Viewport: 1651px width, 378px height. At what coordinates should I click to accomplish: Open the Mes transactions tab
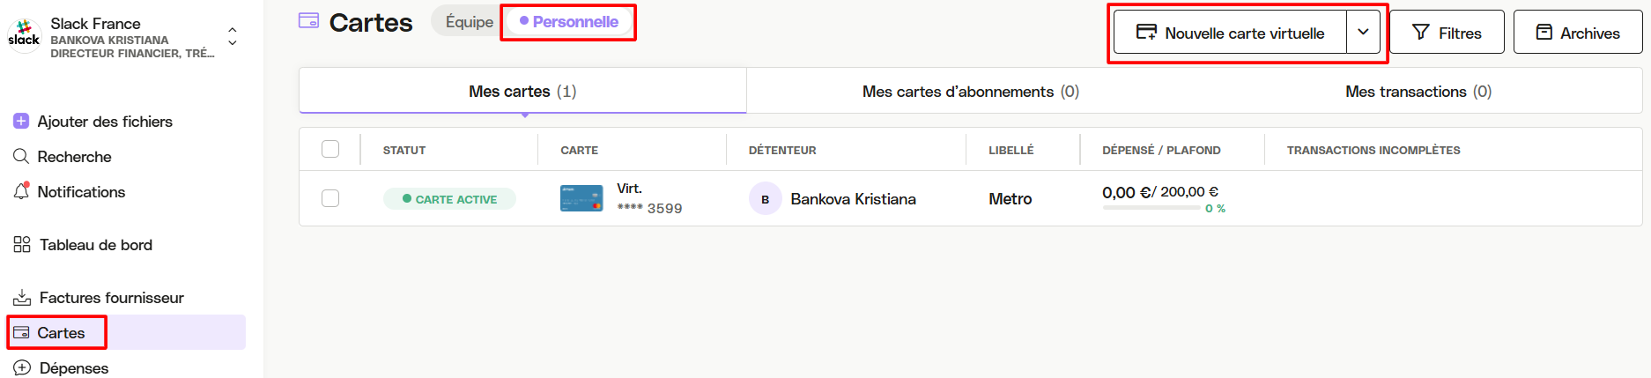[1418, 92]
